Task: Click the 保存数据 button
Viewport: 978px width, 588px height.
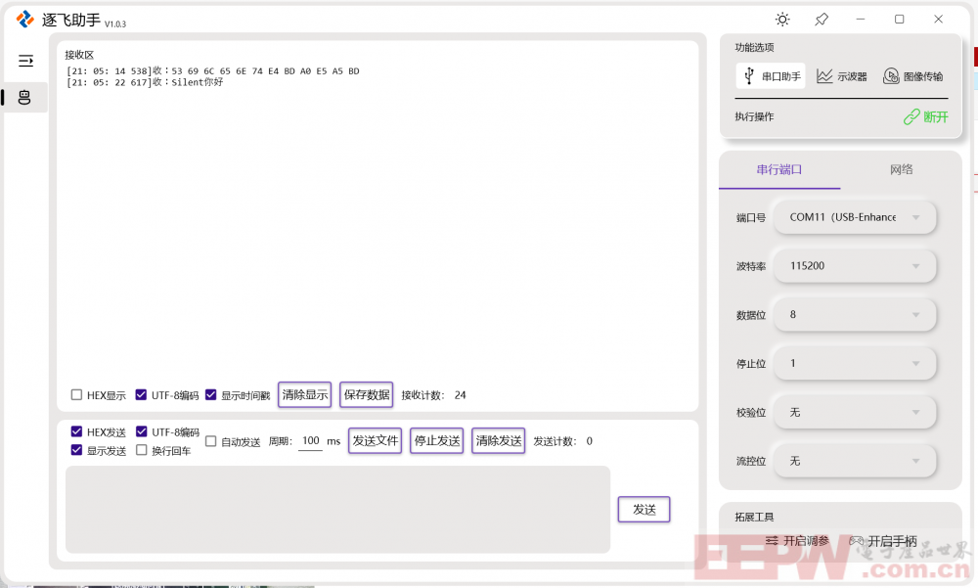Action: click(367, 394)
